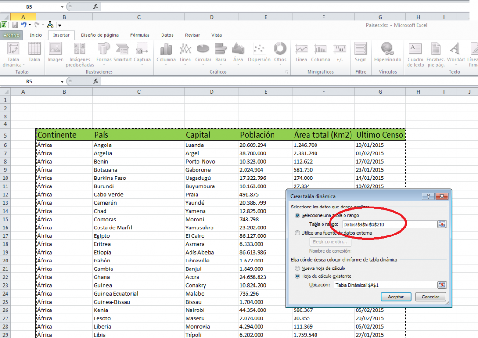Open the undo history dropdown arrow
The image size is (478, 338).
pos(30,25)
